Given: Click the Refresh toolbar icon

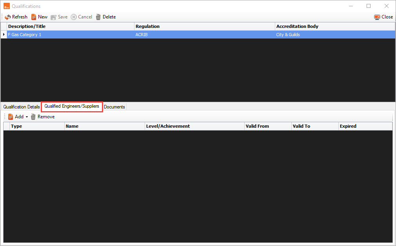Looking at the screenshot, I should 8,17.
